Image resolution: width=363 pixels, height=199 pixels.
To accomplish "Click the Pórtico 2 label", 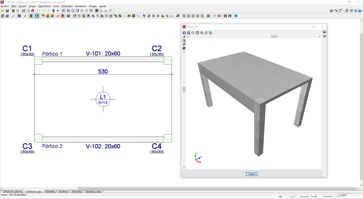I will click(x=52, y=146).
